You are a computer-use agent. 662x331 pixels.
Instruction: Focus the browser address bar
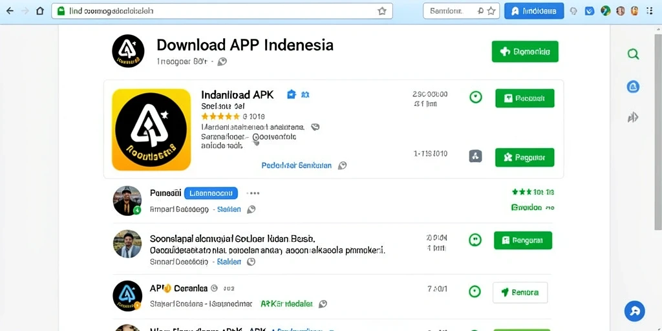coord(222,11)
